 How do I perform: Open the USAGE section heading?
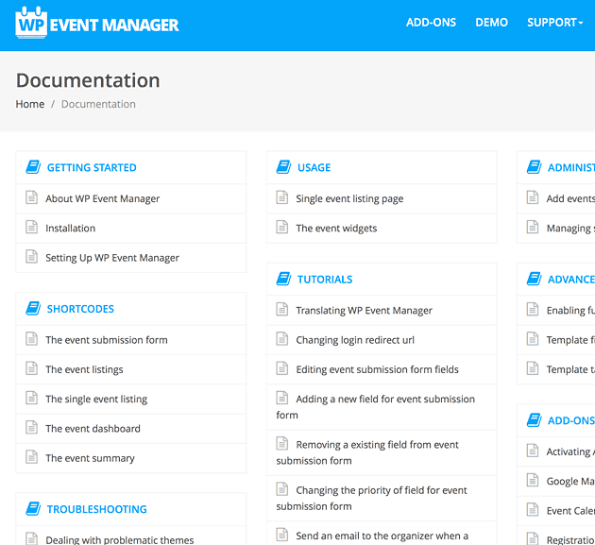[x=314, y=167]
